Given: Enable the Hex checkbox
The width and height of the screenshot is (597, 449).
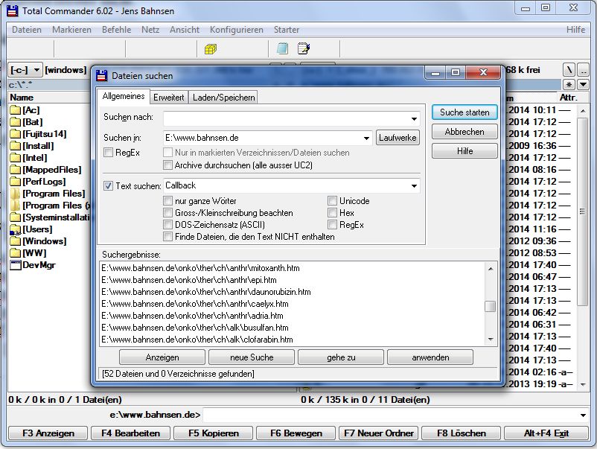Looking at the screenshot, I should 333,212.
